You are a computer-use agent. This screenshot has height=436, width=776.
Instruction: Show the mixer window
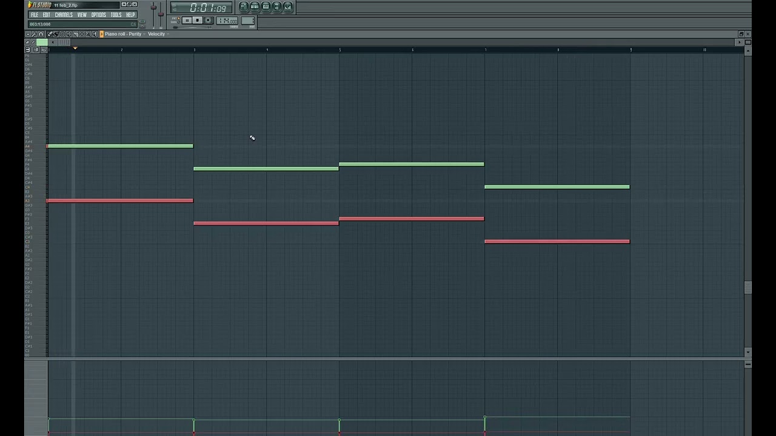click(x=288, y=7)
